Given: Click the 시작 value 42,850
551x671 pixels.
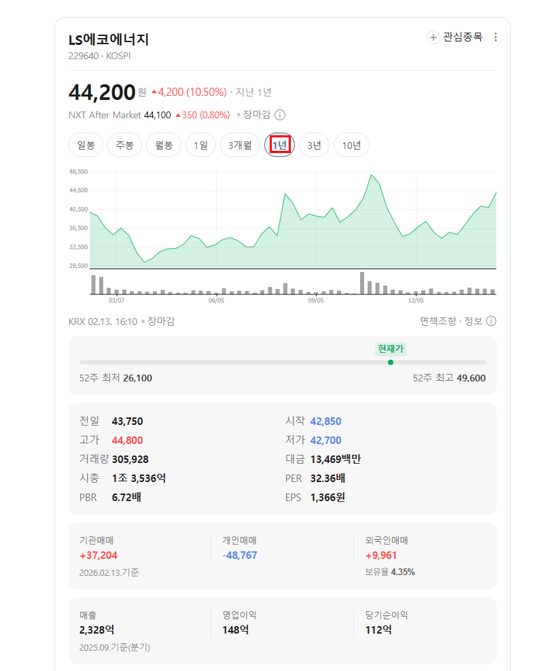Looking at the screenshot, I should point(326,421).
